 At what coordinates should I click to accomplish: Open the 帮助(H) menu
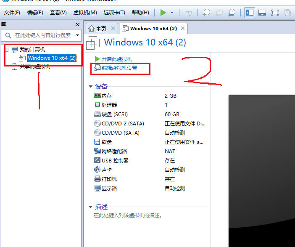pos(140,13)
